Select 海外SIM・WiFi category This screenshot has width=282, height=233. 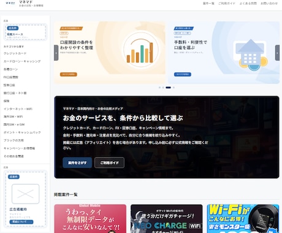[x=13, y=116]
